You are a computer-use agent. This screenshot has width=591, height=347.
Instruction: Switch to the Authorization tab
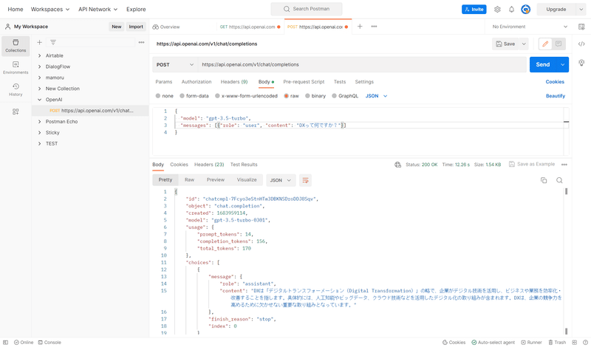point(197,82)
